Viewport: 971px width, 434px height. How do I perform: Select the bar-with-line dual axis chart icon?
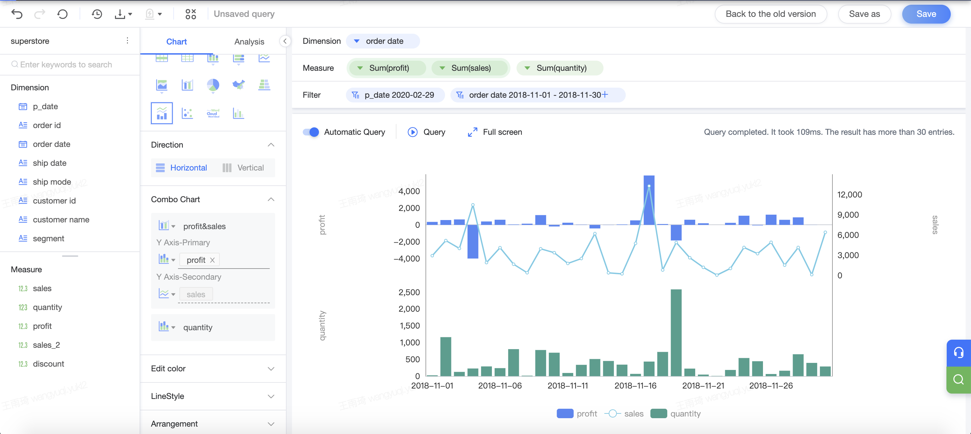tap(187, 85)
